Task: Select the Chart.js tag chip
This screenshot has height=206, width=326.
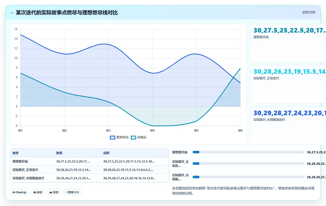Action: click(x=19, y=192)
